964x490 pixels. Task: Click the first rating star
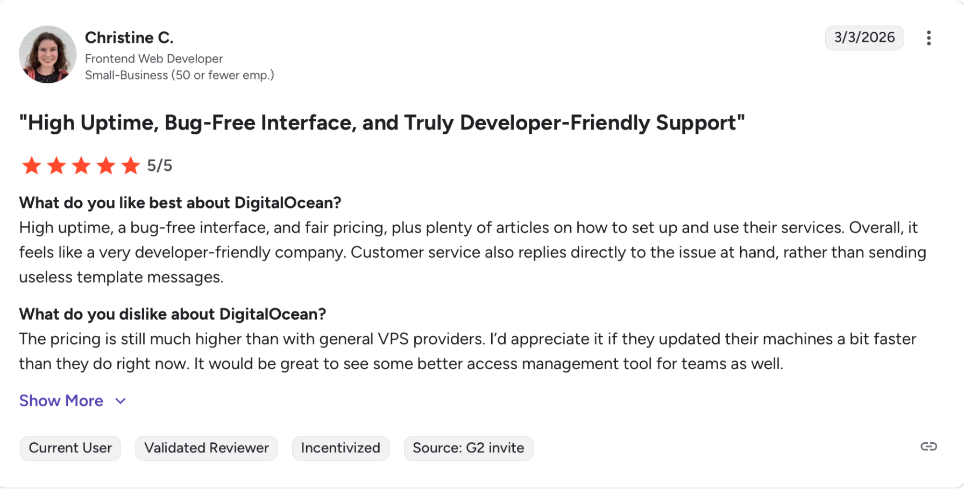click(x=32, y=165)
